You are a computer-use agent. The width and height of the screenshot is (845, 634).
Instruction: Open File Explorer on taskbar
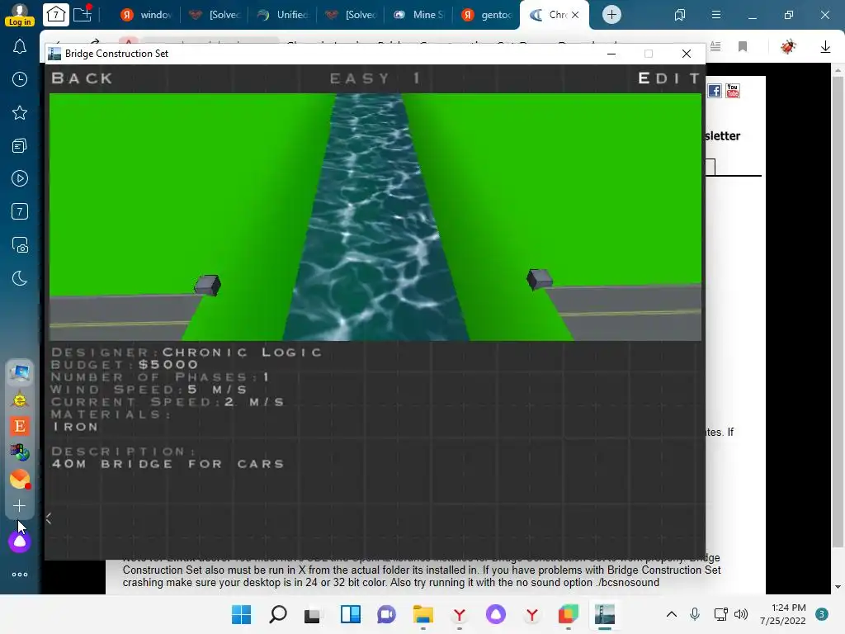[423, 614]
